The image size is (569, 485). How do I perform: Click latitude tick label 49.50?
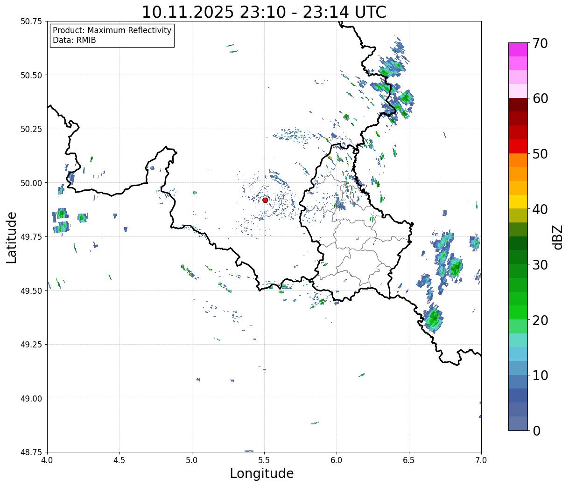tap(31, 291)
